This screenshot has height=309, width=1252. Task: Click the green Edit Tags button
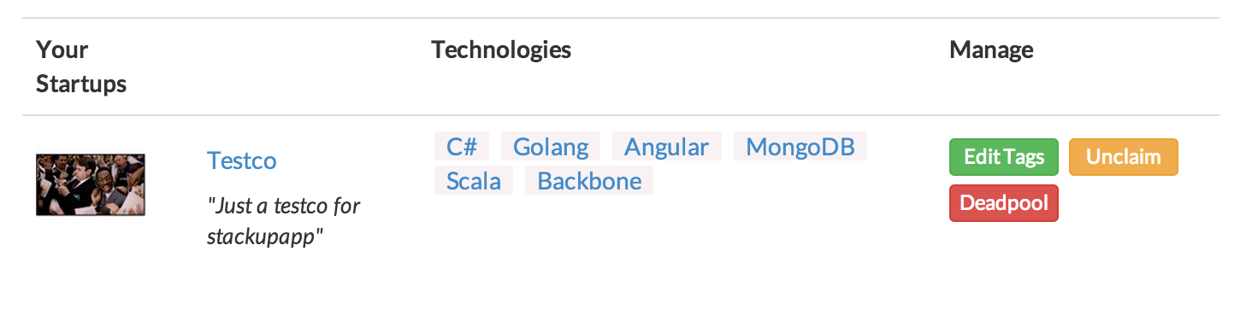coord(1004,157)
